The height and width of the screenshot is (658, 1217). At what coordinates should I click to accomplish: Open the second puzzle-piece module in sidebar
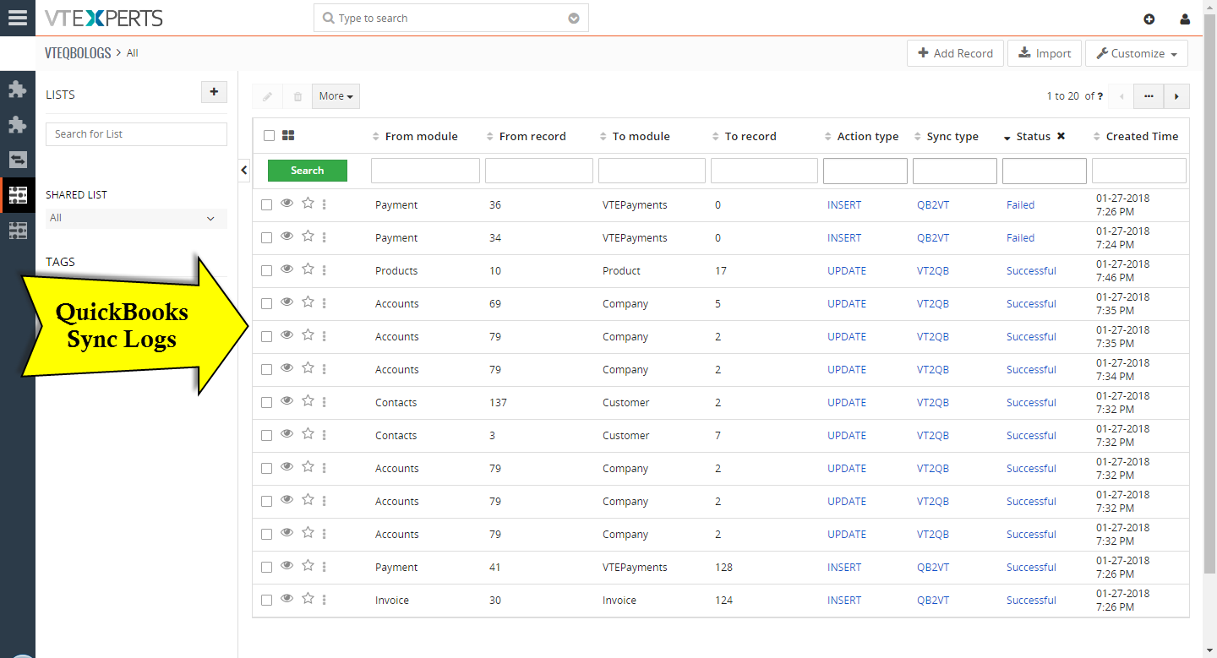(18, 124)
